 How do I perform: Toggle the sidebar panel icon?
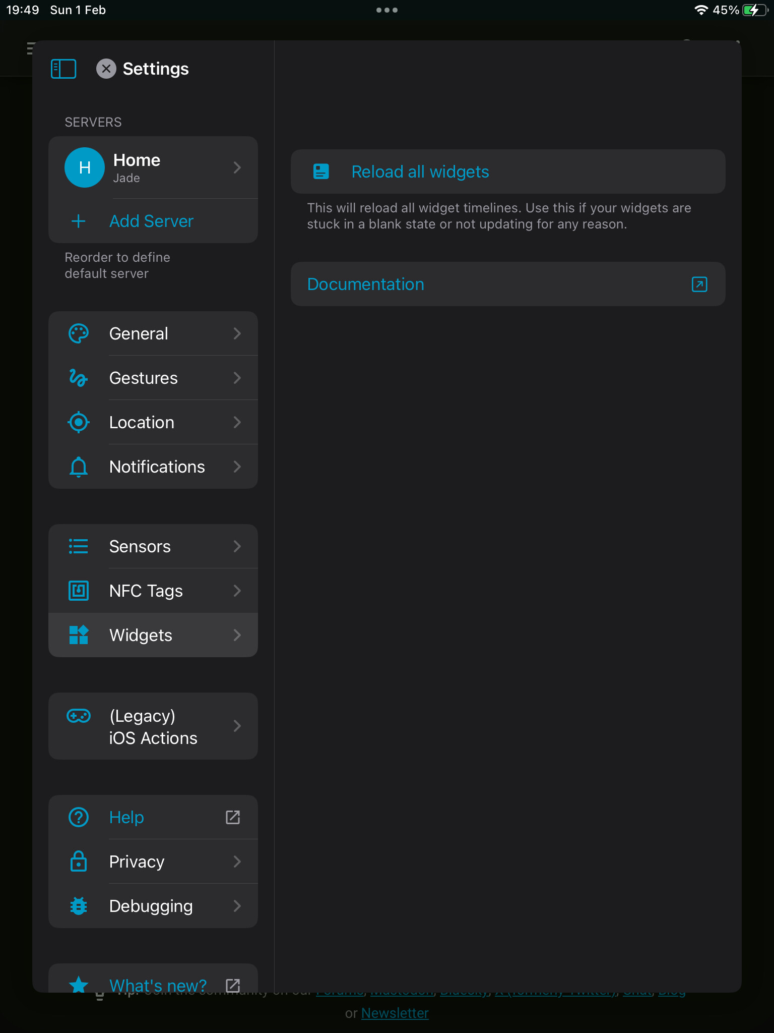pyautogui.click(x=63, y=69)
